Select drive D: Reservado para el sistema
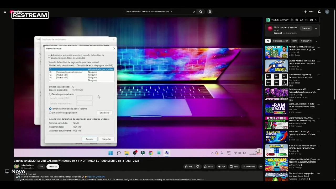 (81, 72)
